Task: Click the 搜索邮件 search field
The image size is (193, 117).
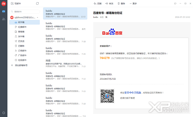Action: point(24,12)
